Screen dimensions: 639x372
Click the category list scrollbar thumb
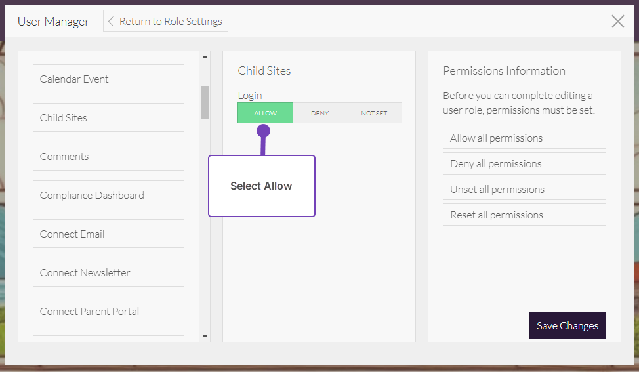coord(205,102)
